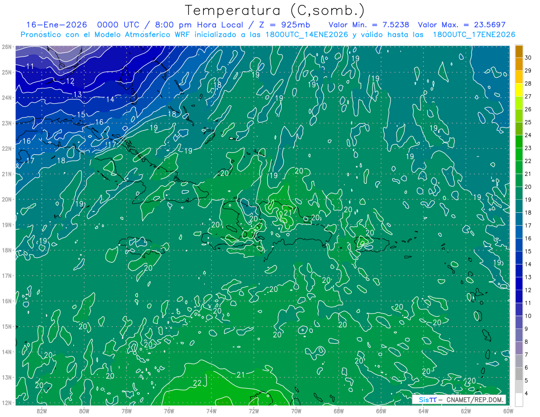Select the legend swatch between 17 and 18
Screen dimensions: 540x417
point(519,219)
